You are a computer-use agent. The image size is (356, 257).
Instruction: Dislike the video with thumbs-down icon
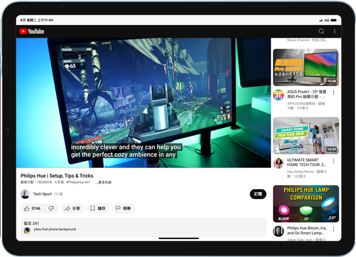[x=51, y=209]
